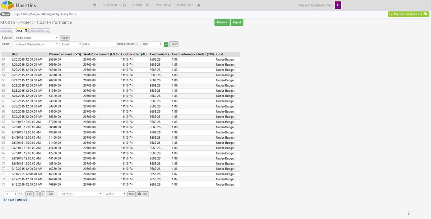Open the REPORTS menu
This screenshot has height=219, width=431.
[141, 5]
